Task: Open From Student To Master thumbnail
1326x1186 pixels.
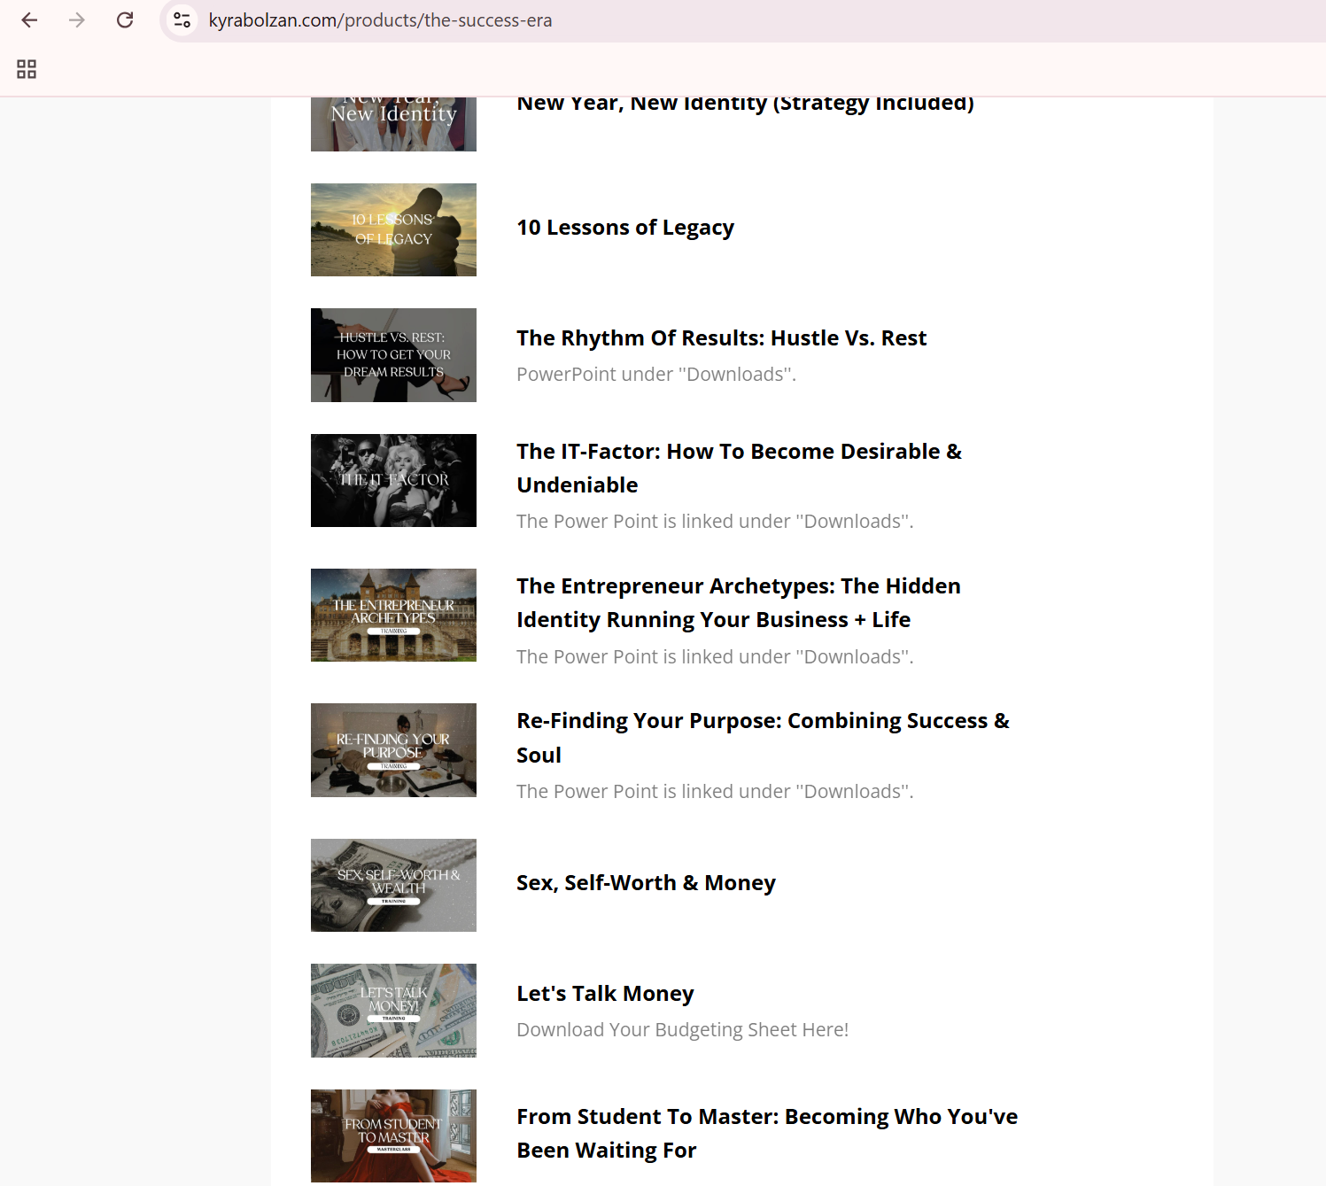Action: coord(393,1136)
